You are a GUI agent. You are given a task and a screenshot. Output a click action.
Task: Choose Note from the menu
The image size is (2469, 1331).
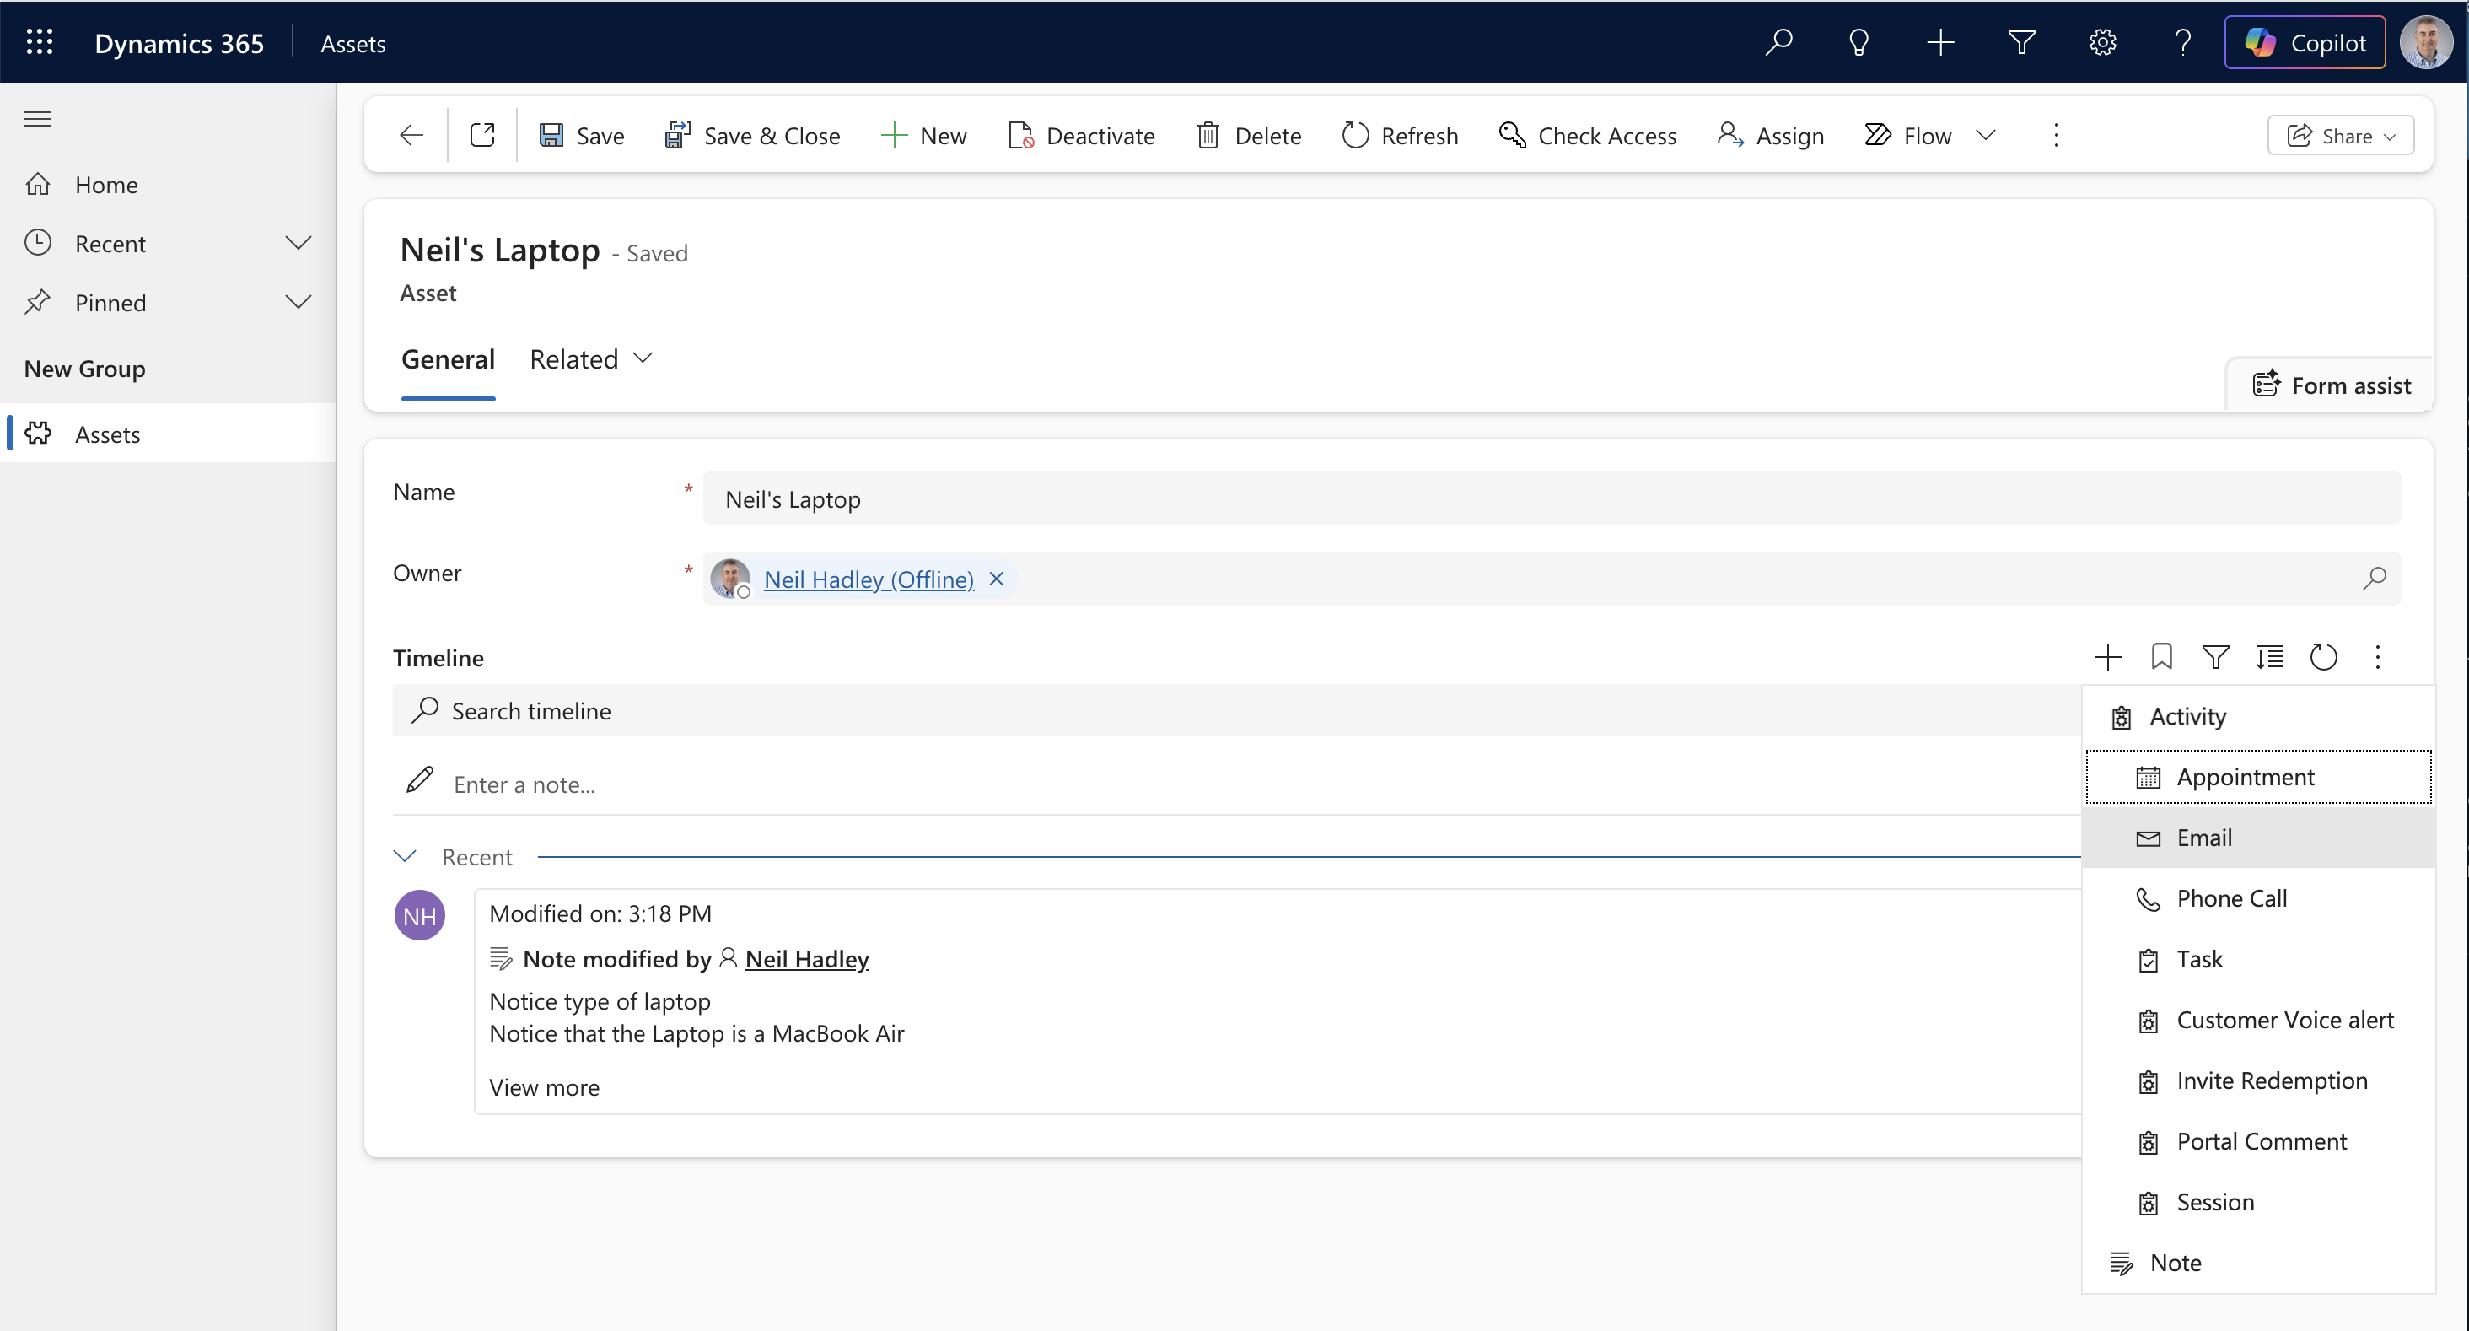coord(2258,1262)
